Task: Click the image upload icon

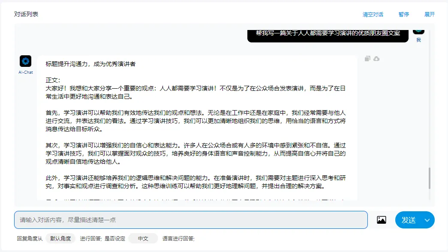Action: point(381,220)
